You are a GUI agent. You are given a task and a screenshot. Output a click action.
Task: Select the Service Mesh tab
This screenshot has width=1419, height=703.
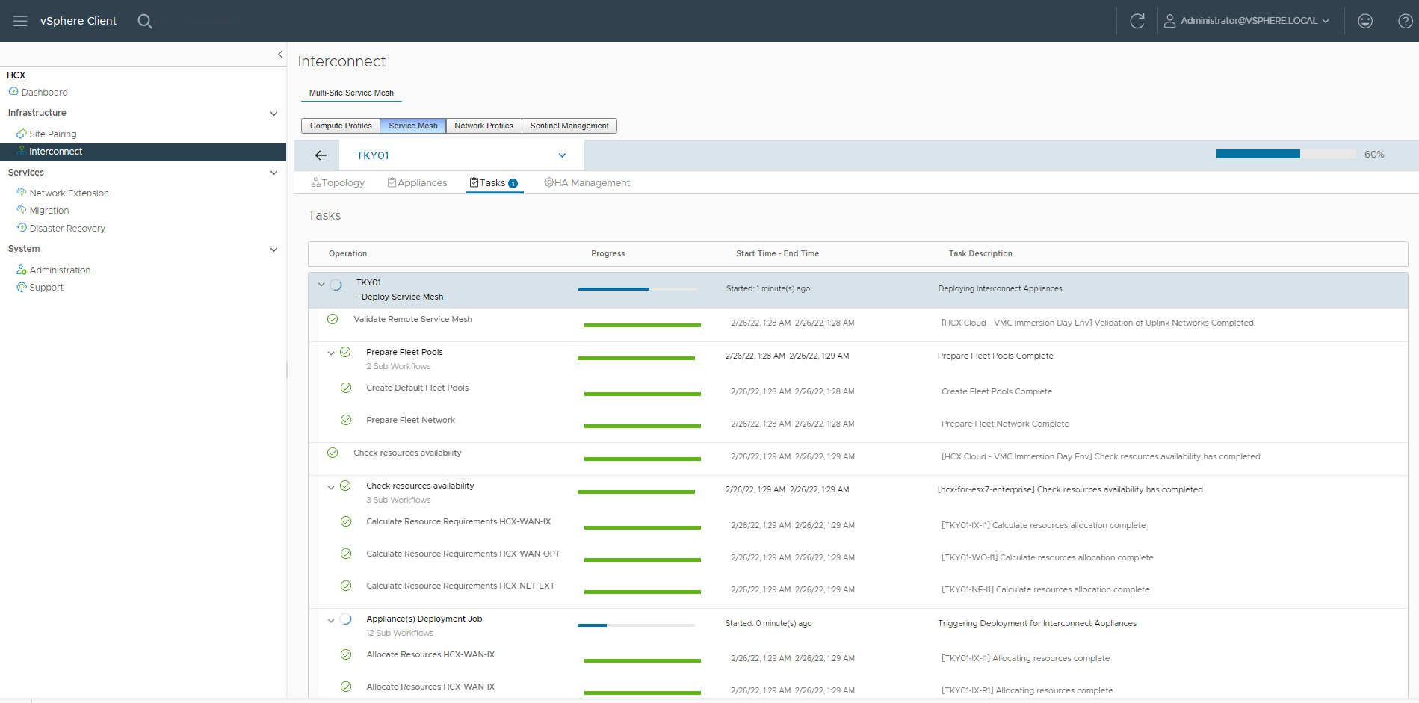(413, 126)
